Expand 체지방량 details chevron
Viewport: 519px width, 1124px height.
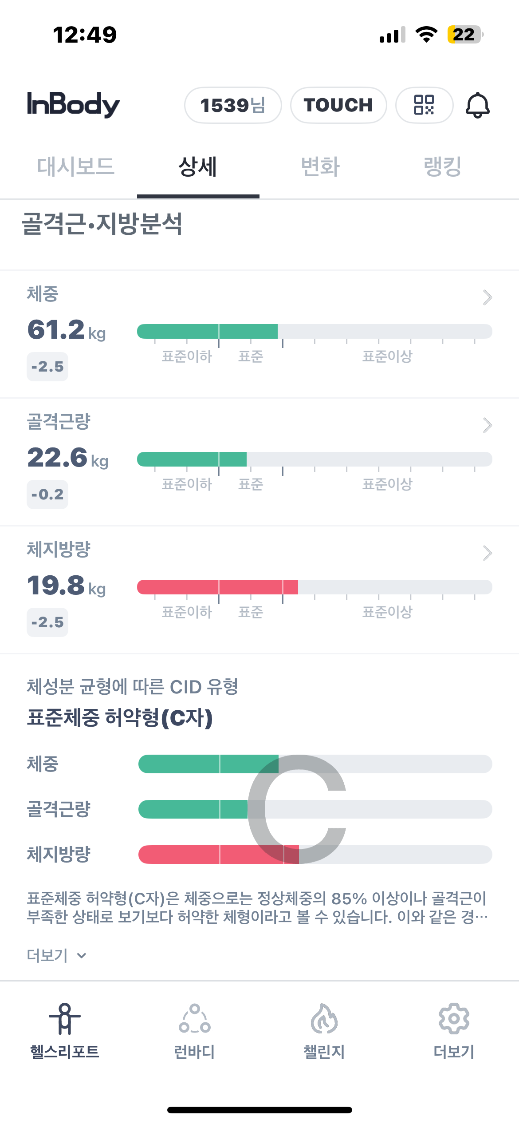tap(487, 553)
